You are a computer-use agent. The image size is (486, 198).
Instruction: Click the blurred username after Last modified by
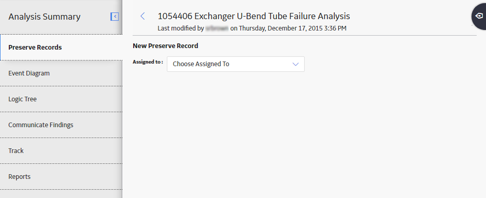(x=217, y=28)
